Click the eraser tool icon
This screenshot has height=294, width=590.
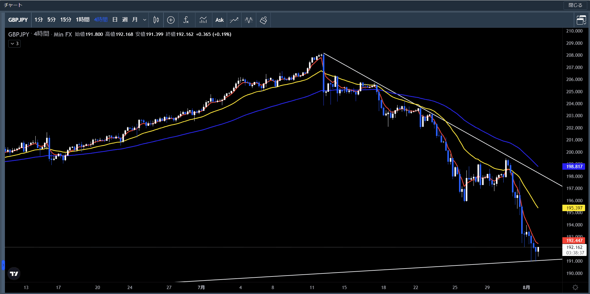[263, 20]
